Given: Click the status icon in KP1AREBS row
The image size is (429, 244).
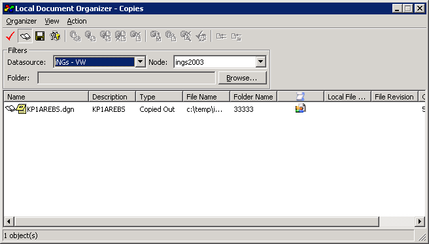Looking at the screenshot, I should (300, 109).
